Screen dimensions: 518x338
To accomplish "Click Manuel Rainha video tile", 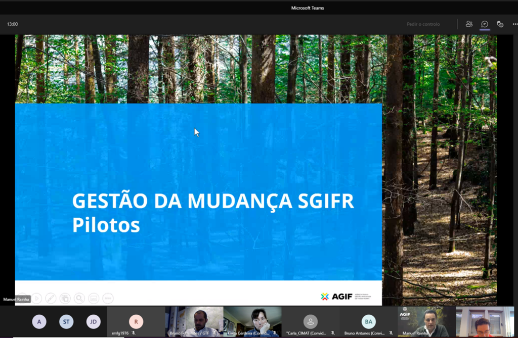I will [x=426, y=321].
